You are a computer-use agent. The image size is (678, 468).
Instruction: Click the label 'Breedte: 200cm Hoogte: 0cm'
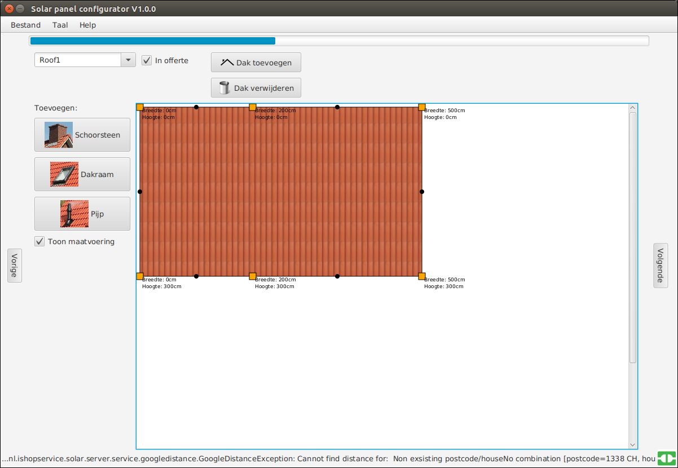pyautogui.click(x=276, y=114)
